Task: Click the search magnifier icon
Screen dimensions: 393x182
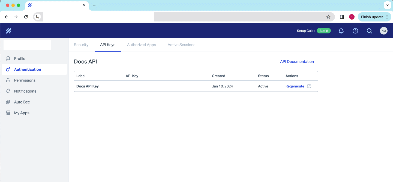Action: pyautogui.click(x=369, y=31)
